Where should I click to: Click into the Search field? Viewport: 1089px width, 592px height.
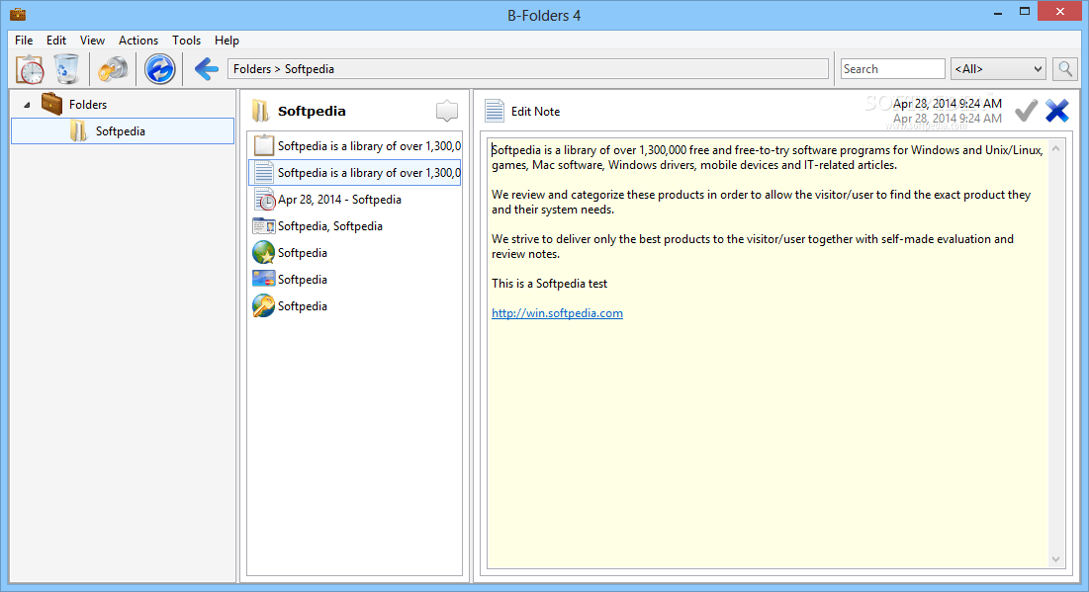coord(892,69)
